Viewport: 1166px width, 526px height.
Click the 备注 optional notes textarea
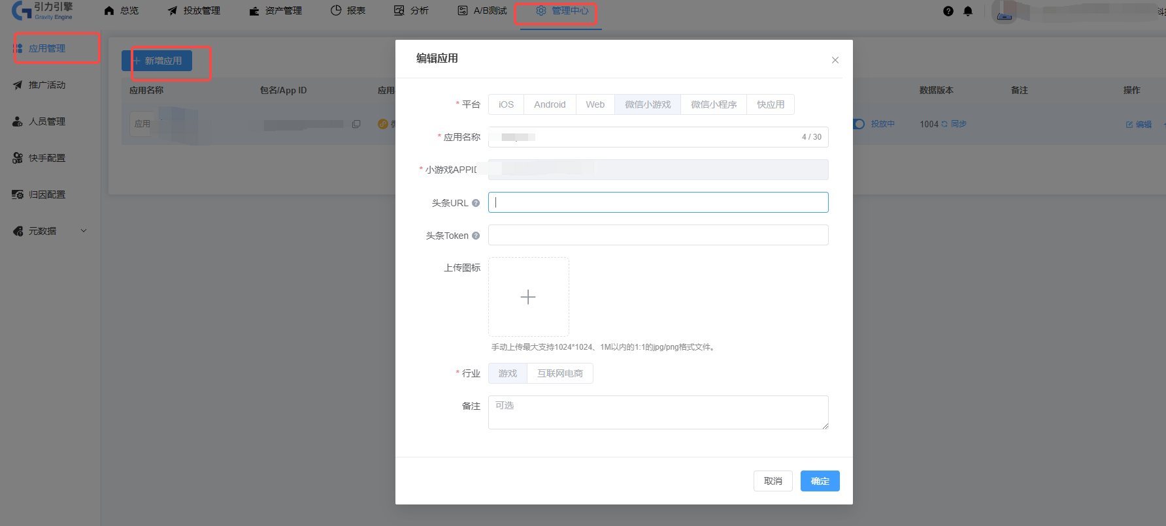point(658,412)
